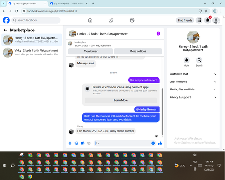Screen dimensions: 225x180
Task: Click the "Message sent" bubble
Action: (x=85, y=63)
